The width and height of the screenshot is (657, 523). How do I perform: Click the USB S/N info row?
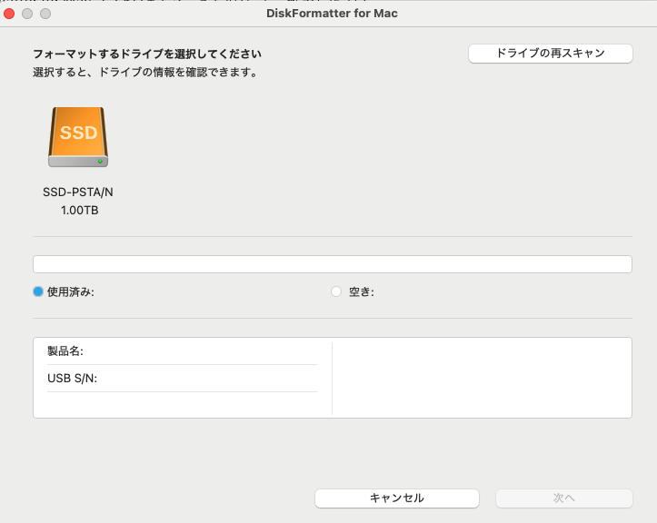point(182,379)
